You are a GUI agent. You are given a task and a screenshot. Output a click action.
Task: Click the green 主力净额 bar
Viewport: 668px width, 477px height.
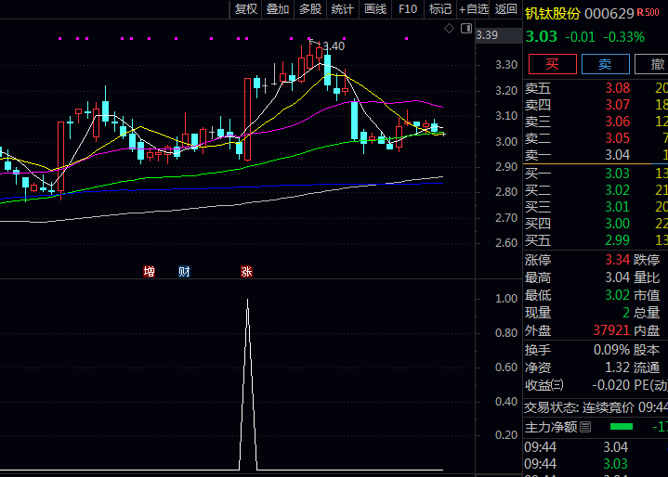click(620, 427)
